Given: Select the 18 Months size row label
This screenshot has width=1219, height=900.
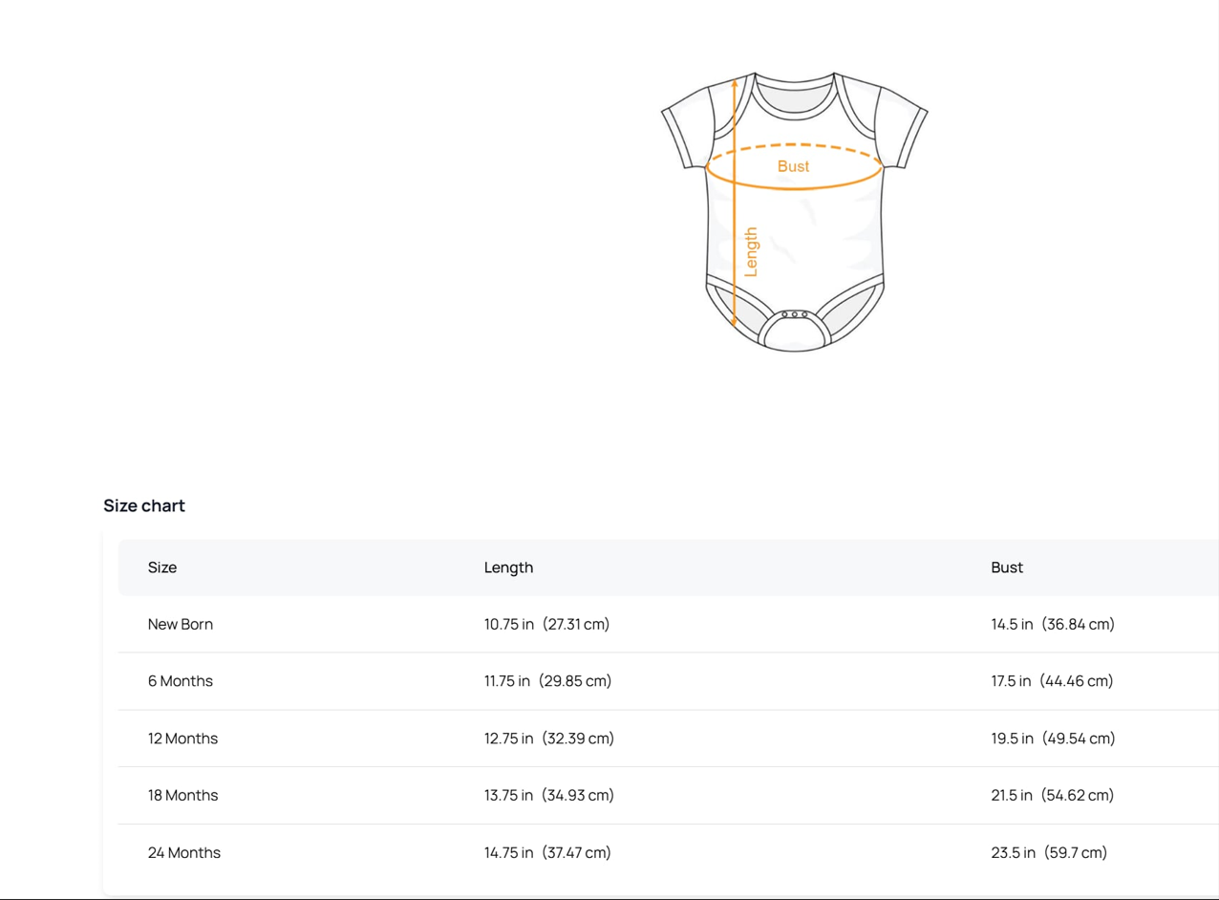Looking at the screenshot, I should click(182, 795).
